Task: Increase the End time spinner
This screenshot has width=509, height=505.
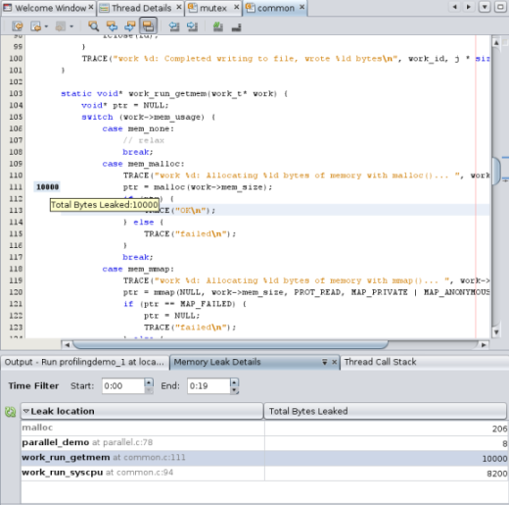Action: (x=234, y=382)
